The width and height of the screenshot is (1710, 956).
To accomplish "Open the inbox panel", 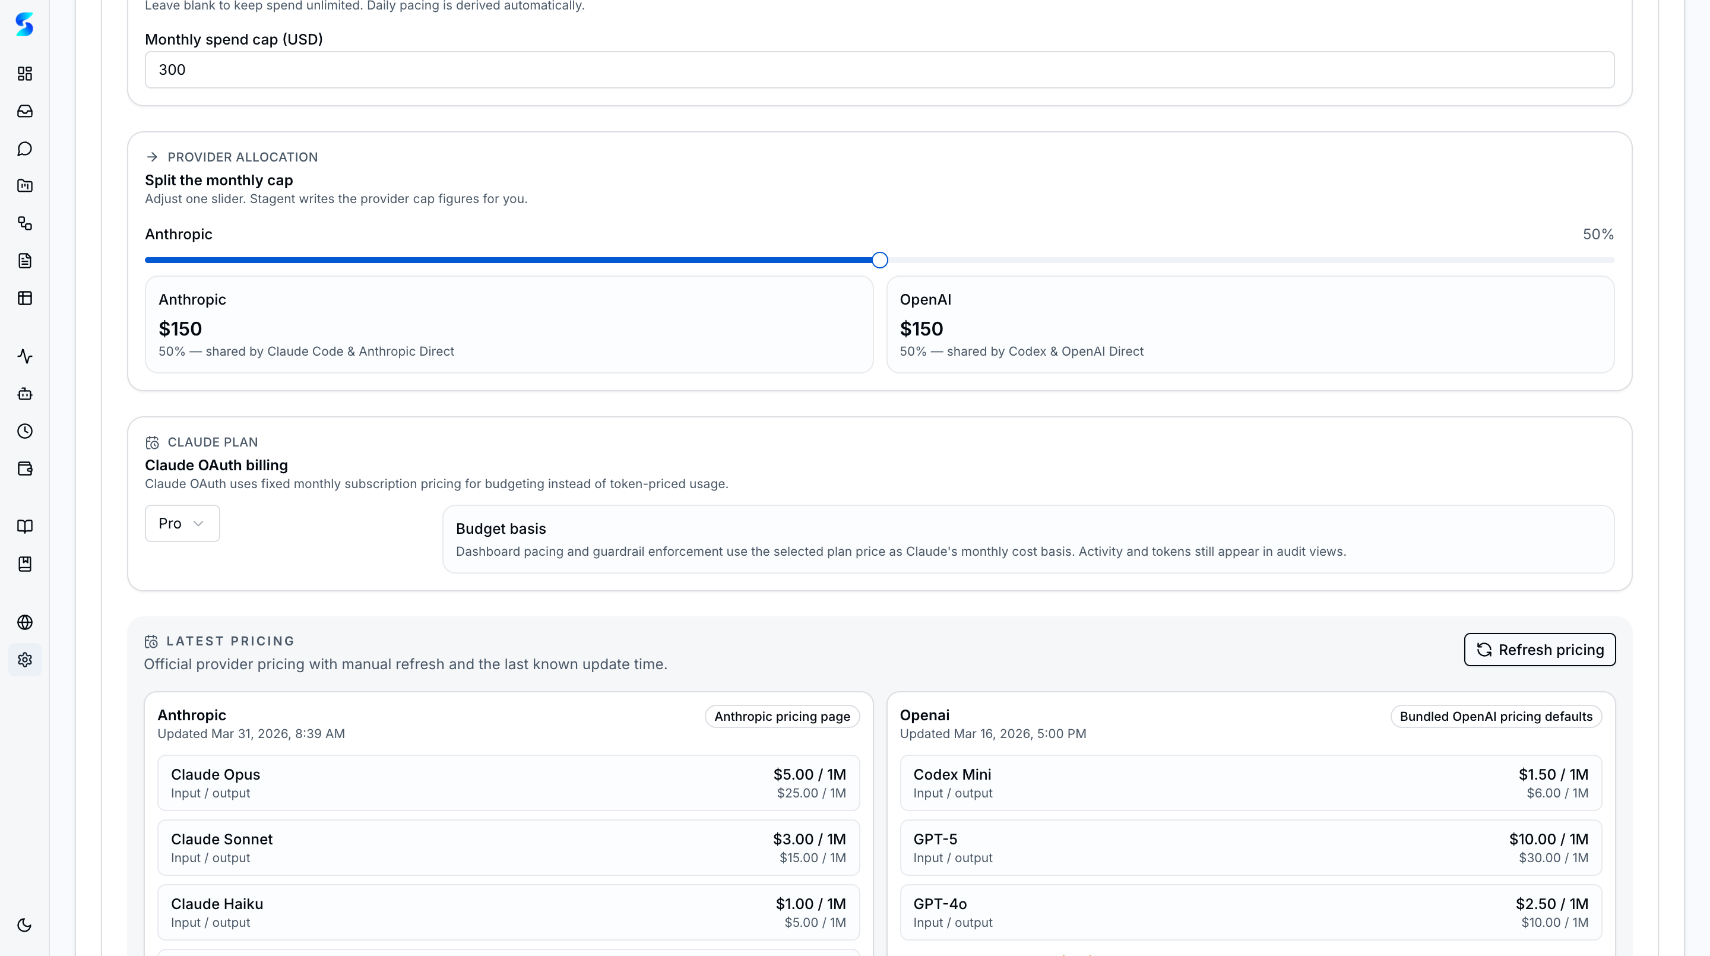I will pyautogui.click(x=24, y=111).
